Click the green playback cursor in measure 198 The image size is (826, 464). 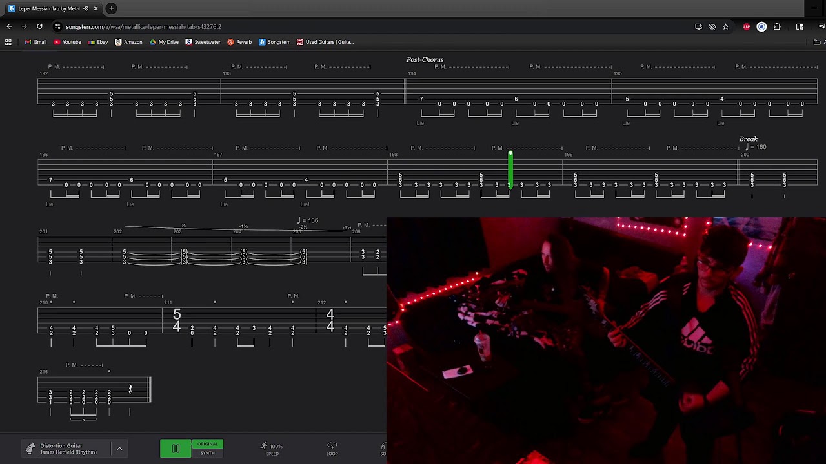click(510, 170)
